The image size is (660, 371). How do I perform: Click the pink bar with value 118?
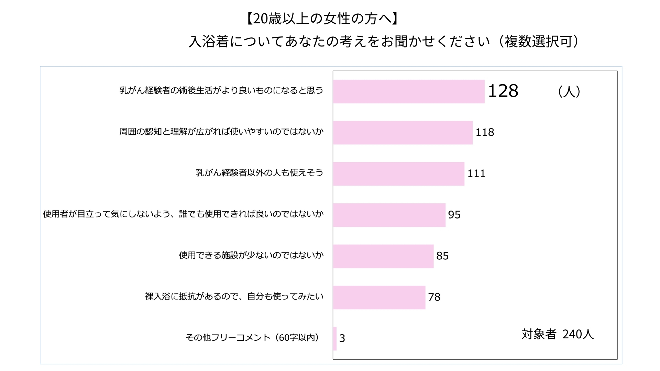(403, 133)
